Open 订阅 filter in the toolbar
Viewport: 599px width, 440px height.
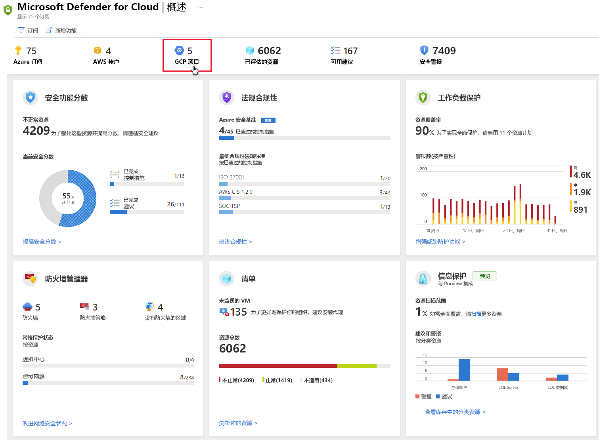28,30
